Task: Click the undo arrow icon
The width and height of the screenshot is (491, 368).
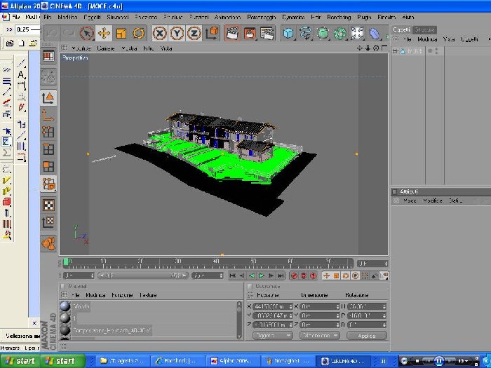Action: (x=52, y=33)
